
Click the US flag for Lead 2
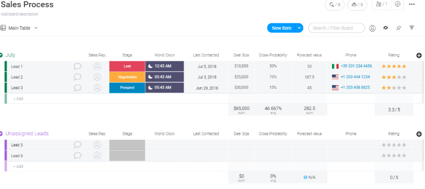pos(336,77)
